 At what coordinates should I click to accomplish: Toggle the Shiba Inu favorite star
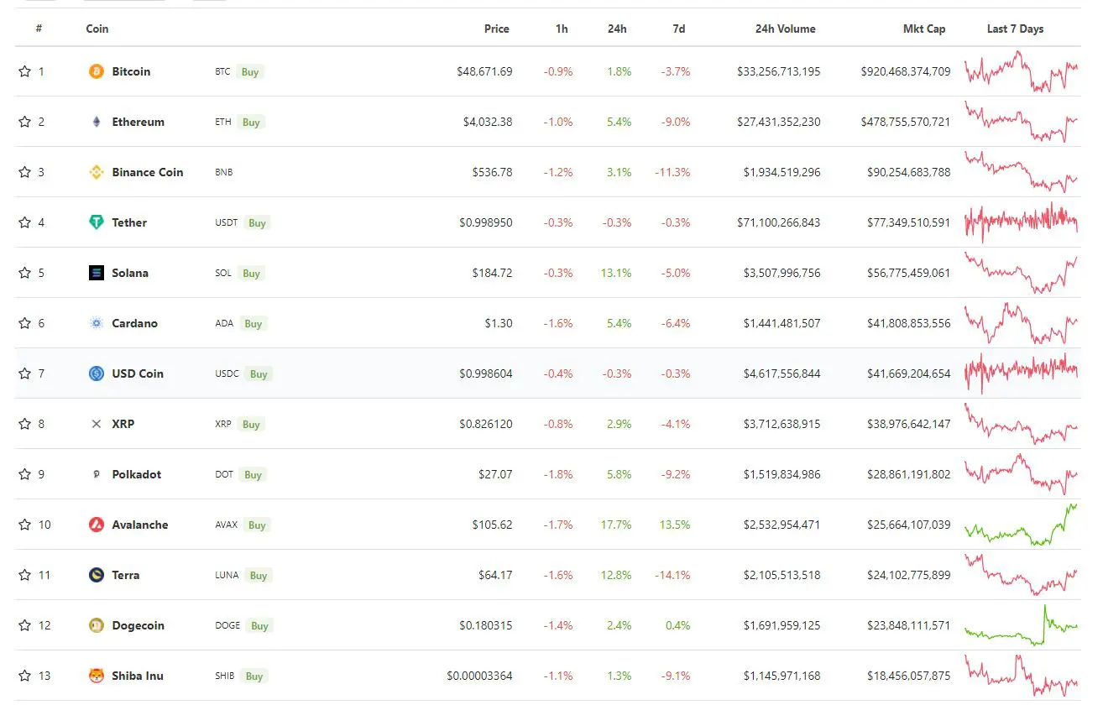(24, 676)
